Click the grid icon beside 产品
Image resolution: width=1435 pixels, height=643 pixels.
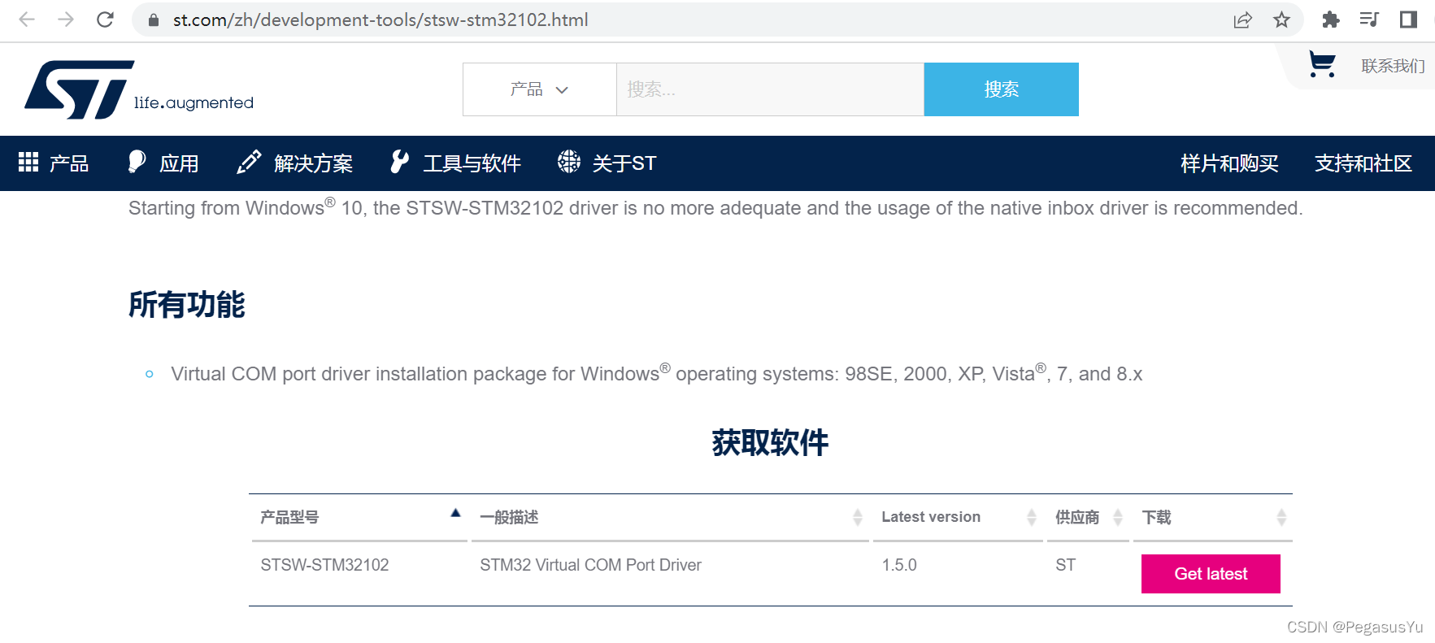coord(28,162)
